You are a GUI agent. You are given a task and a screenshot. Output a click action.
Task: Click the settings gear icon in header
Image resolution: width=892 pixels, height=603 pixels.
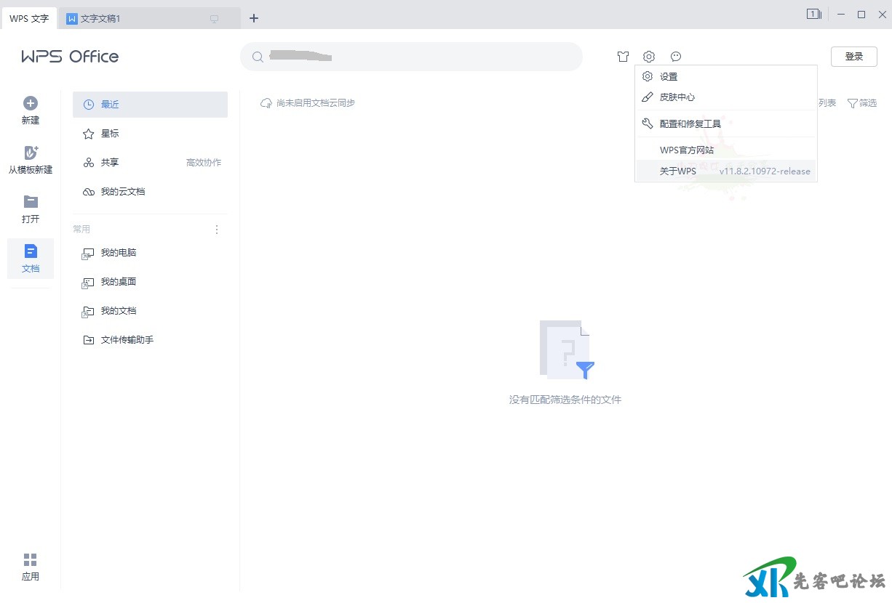click(x=649, y=57)
